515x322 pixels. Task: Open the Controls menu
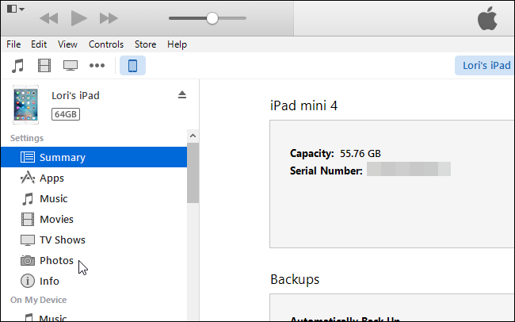point(106,44)
